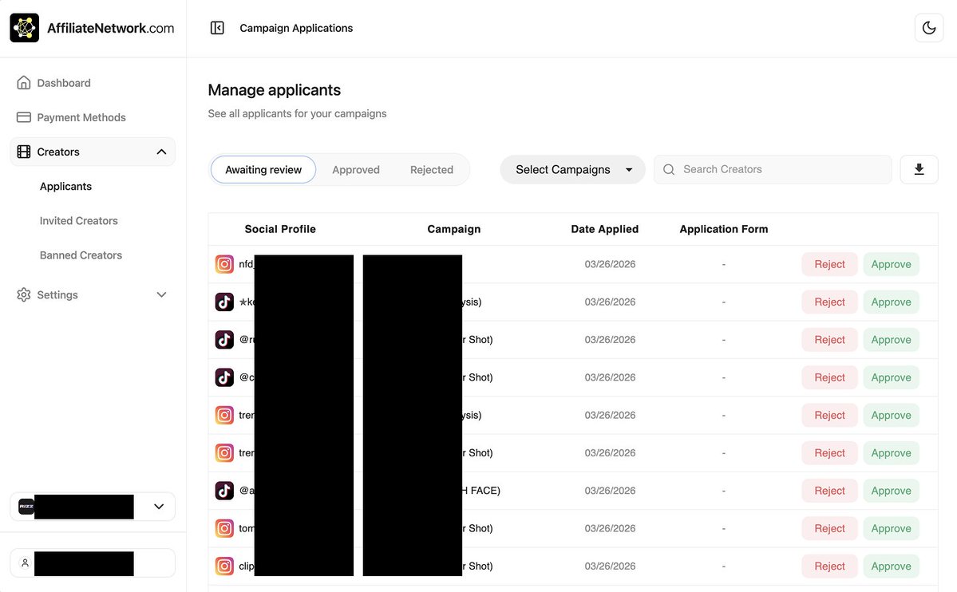The width and height of the screenshot is (957, 592).
Task: Toggle dark mode with the moon icon
Action: [928, 28]
